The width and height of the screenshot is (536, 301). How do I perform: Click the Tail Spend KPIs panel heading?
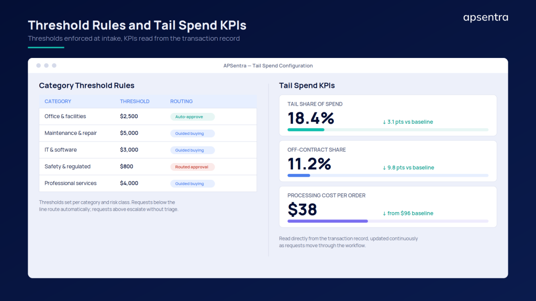click(x=307, y=86)
